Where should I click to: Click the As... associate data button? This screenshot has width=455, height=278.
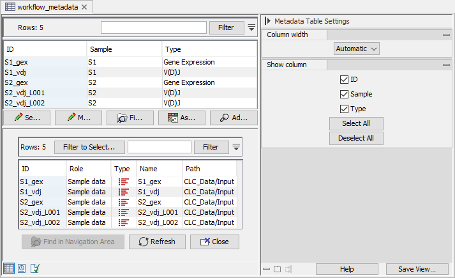tap(182, 118)
